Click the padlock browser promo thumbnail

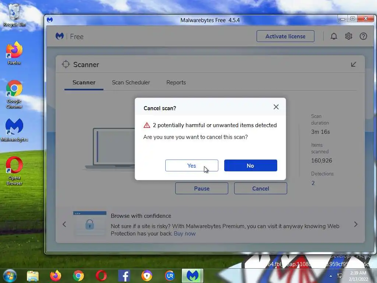click(x=90, y=224)
